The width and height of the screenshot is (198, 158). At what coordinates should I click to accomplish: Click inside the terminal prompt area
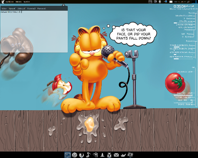coord(34,32)
